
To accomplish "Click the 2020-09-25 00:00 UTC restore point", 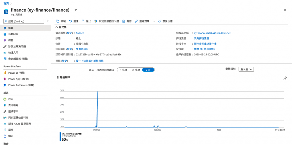I will (x=206, y=55).
